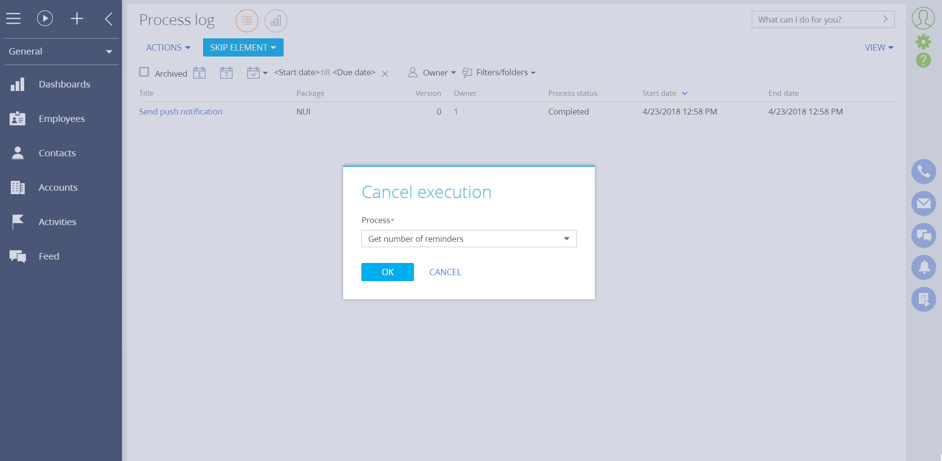Open the ACTIONS menu
Screen dimensions: 942x461
[x=168, y=47]
